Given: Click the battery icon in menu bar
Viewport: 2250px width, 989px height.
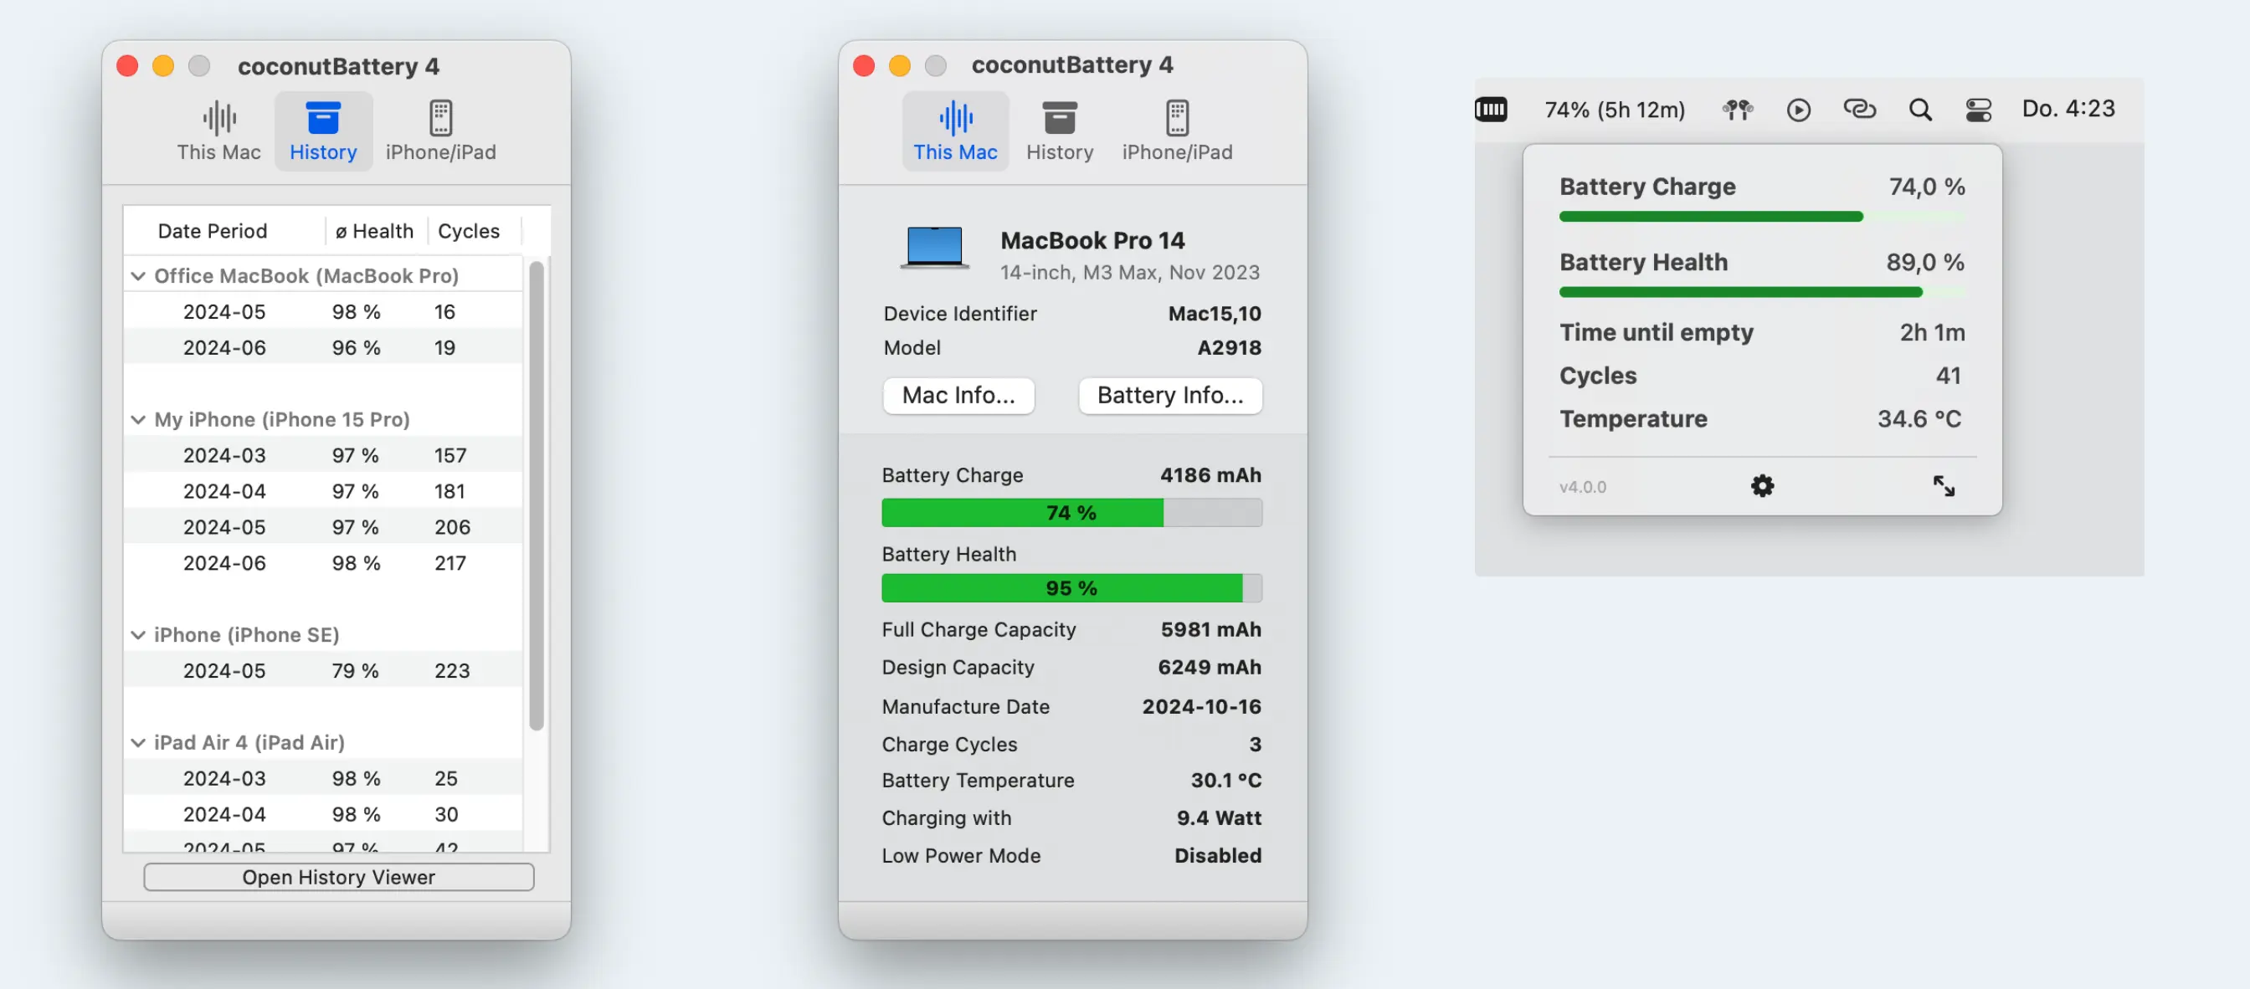Looking at the screenshot, I should (1491, 109).
